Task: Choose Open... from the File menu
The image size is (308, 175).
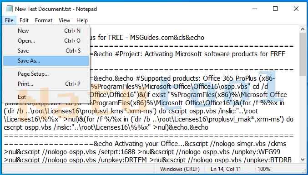Action: [46, 41]
